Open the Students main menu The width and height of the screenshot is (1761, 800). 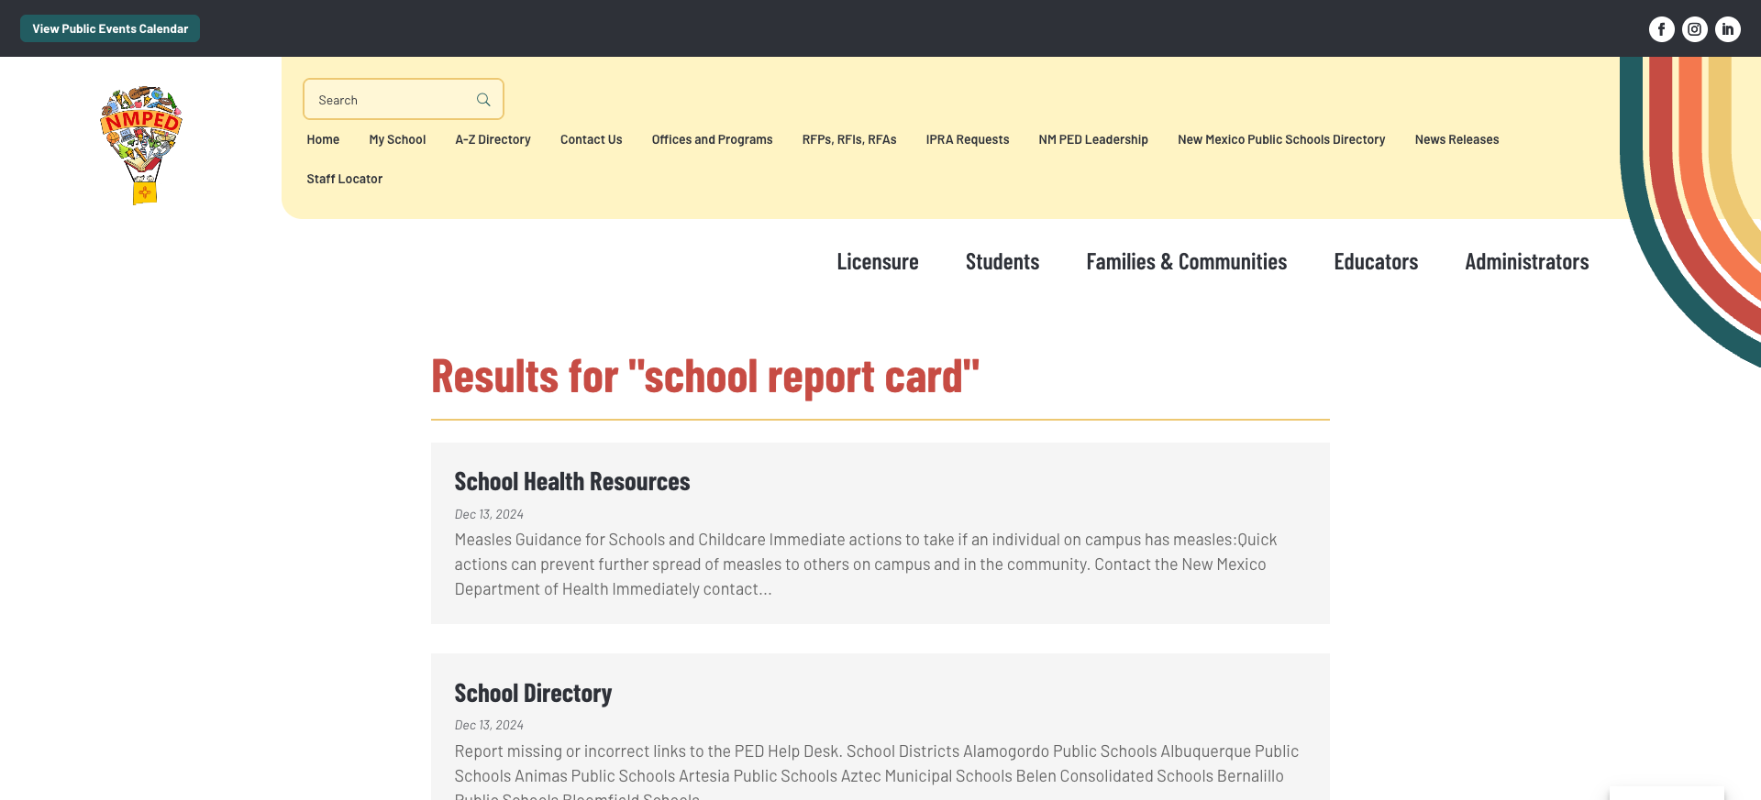[1002, 262]
